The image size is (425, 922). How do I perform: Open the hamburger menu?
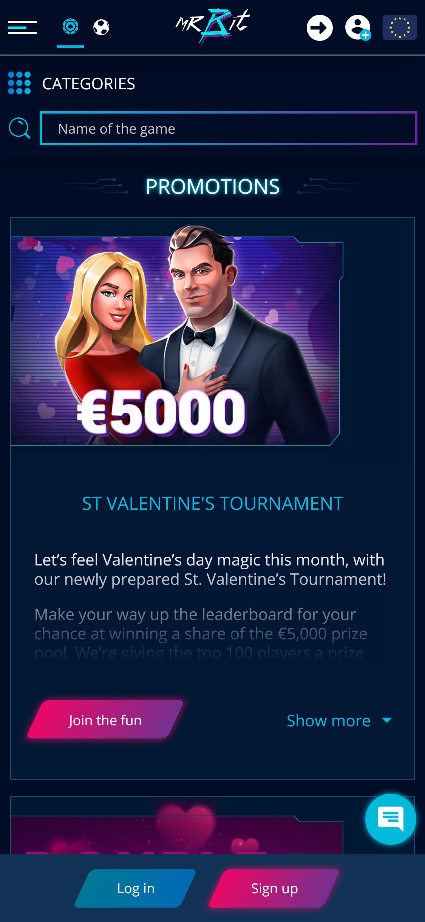22,27
